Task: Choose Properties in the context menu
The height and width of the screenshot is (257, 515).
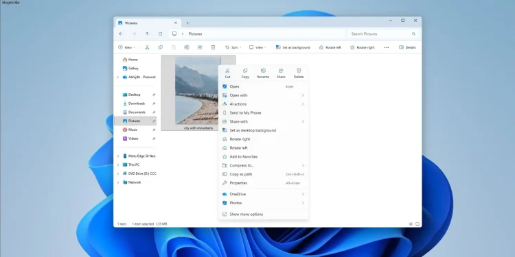Action: [263, 183]
